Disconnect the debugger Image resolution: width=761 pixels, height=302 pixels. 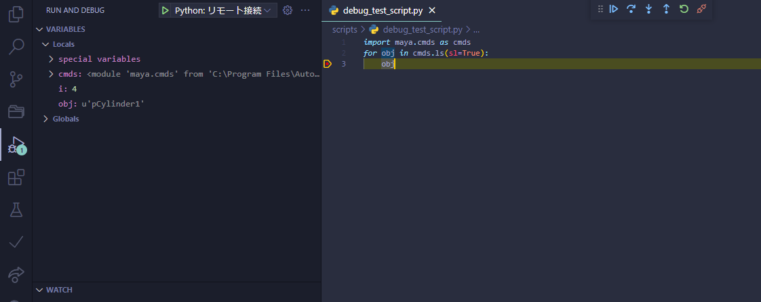[x=701, y=10]
